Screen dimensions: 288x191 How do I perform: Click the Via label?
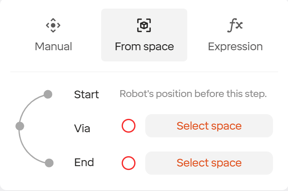pos(82,128)
